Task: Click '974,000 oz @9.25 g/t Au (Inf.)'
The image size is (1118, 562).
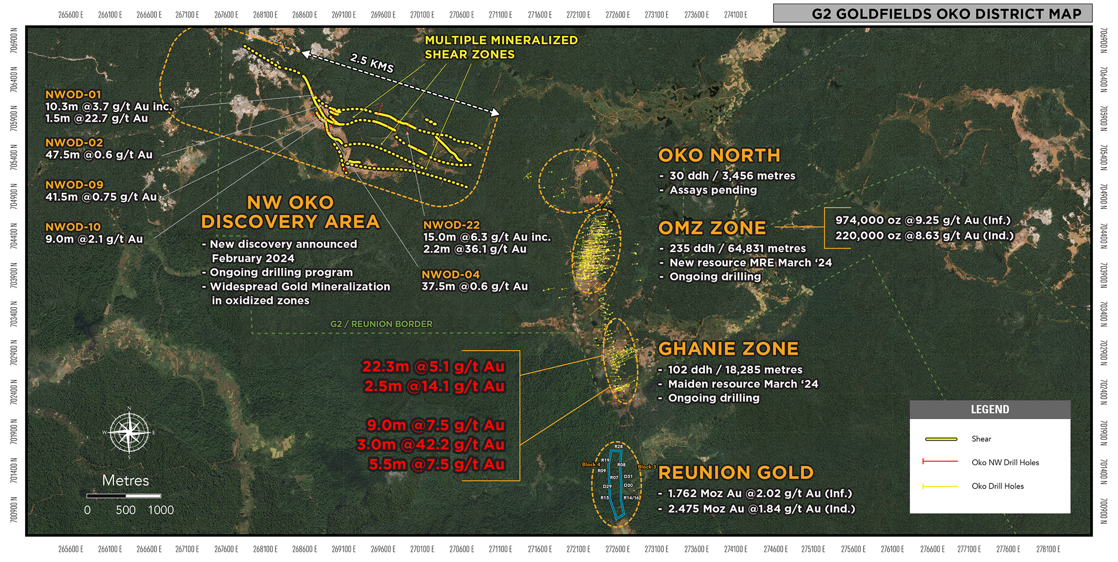Action: point(923,220)
